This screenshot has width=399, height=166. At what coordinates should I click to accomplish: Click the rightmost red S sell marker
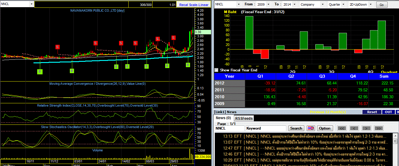173,38
